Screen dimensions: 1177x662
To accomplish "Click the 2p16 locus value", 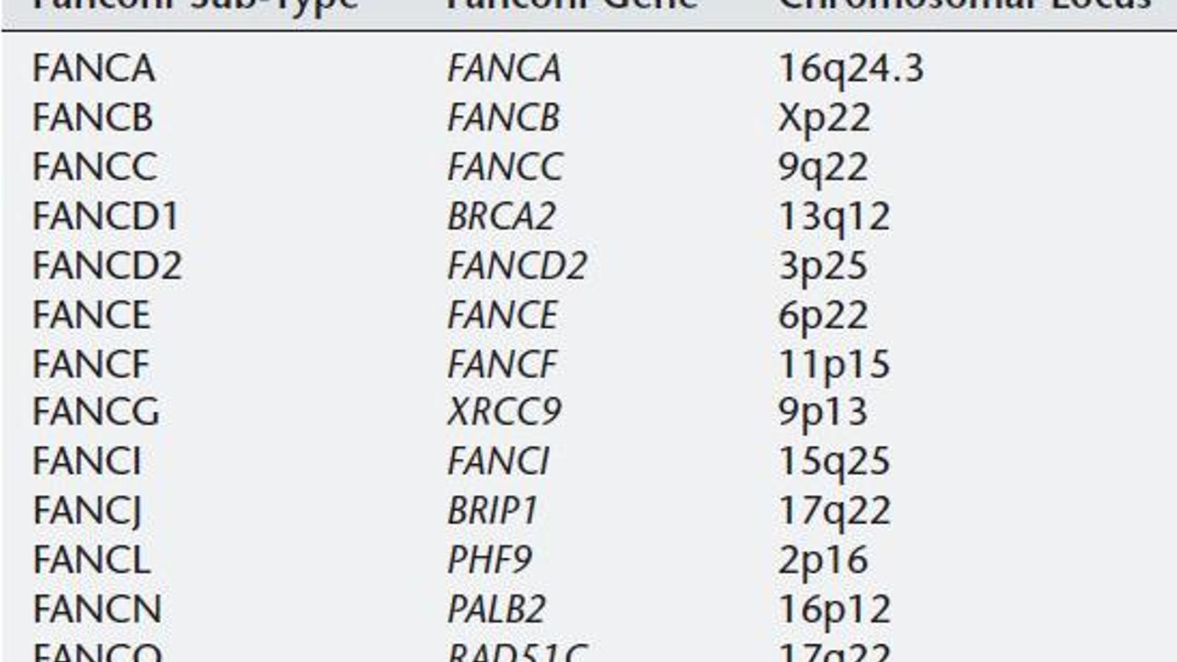I will [x=822, y=560].
